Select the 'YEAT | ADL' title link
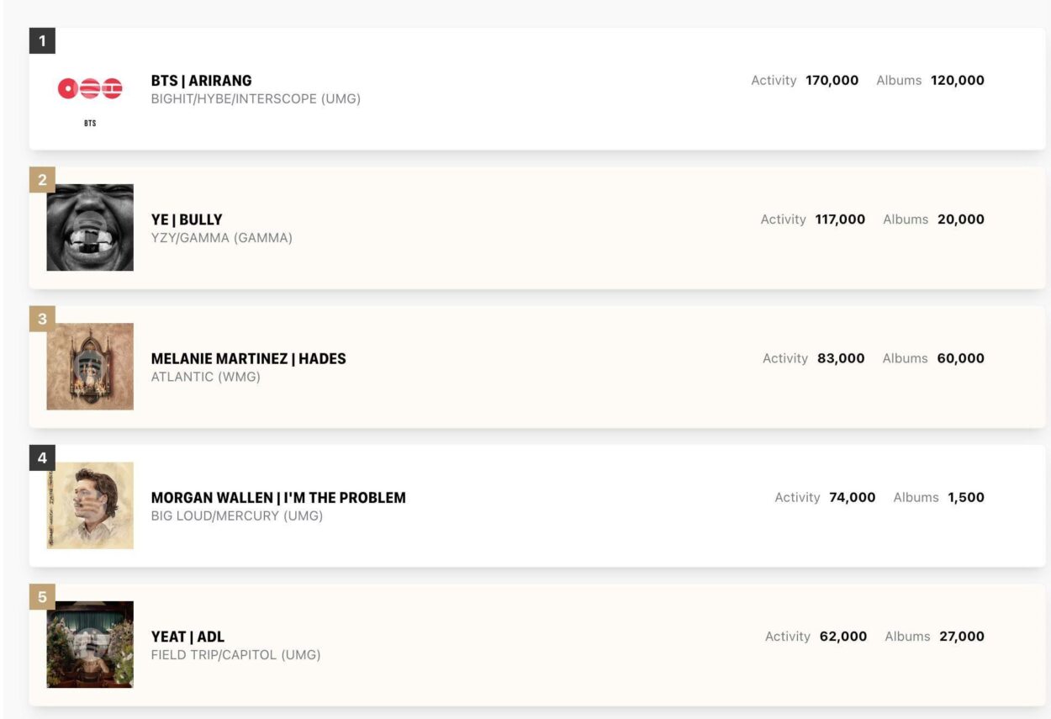Screen dimensions: 1051x719 click(187, 637)
